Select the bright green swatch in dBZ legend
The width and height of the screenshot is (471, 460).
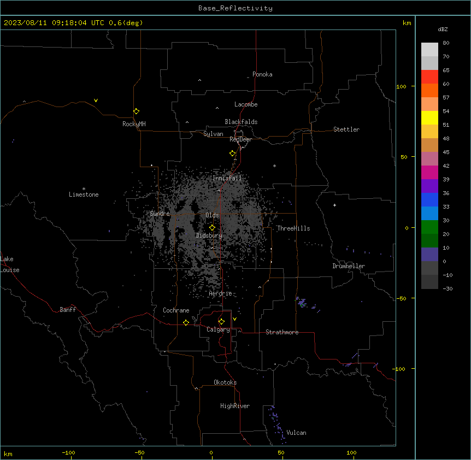(x=429, y=227)
